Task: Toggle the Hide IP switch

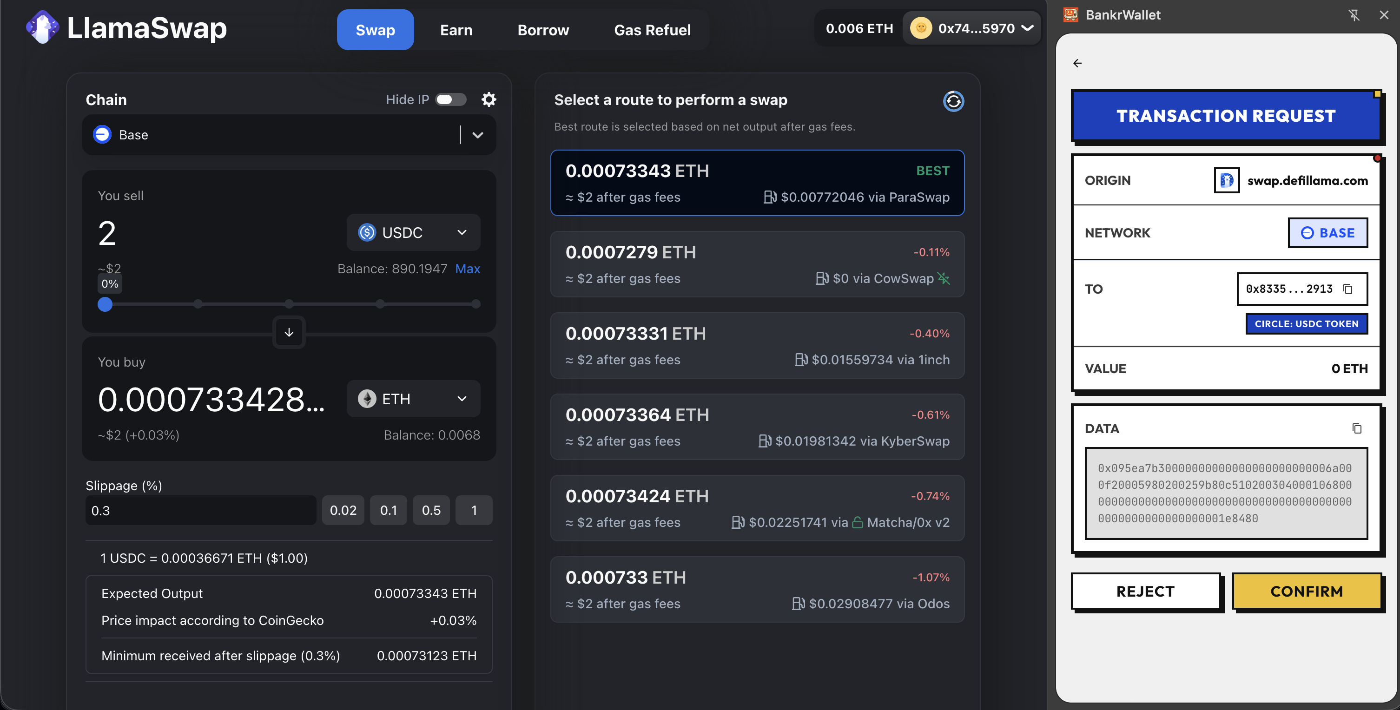Action: (450, 99)
